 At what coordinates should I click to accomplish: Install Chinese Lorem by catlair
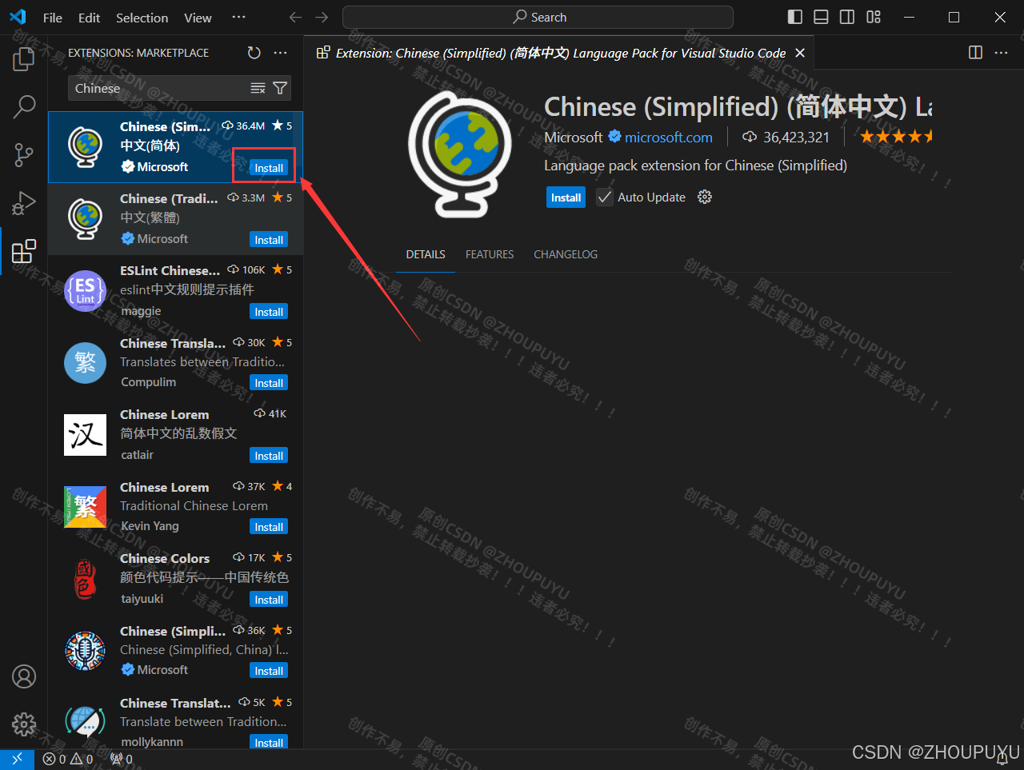point(269,456)
